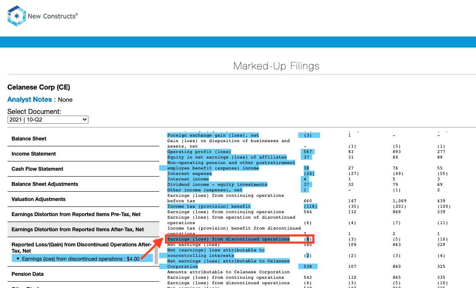Click the value 277 in Operating profit row
This screenshot has height=288, width=476.
[441, 152]
